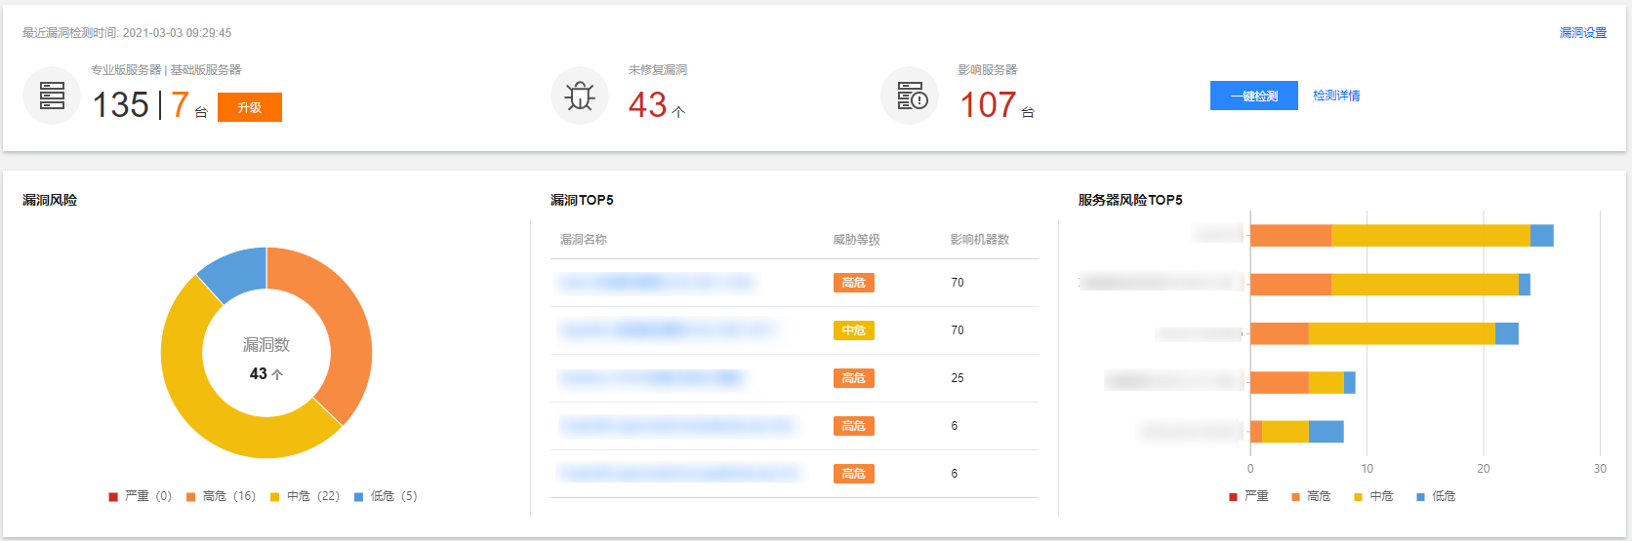Open the 中危 vulnerability name link
Image resolution: width=1632 pixels, height=541 pixels.
(669, 330)
